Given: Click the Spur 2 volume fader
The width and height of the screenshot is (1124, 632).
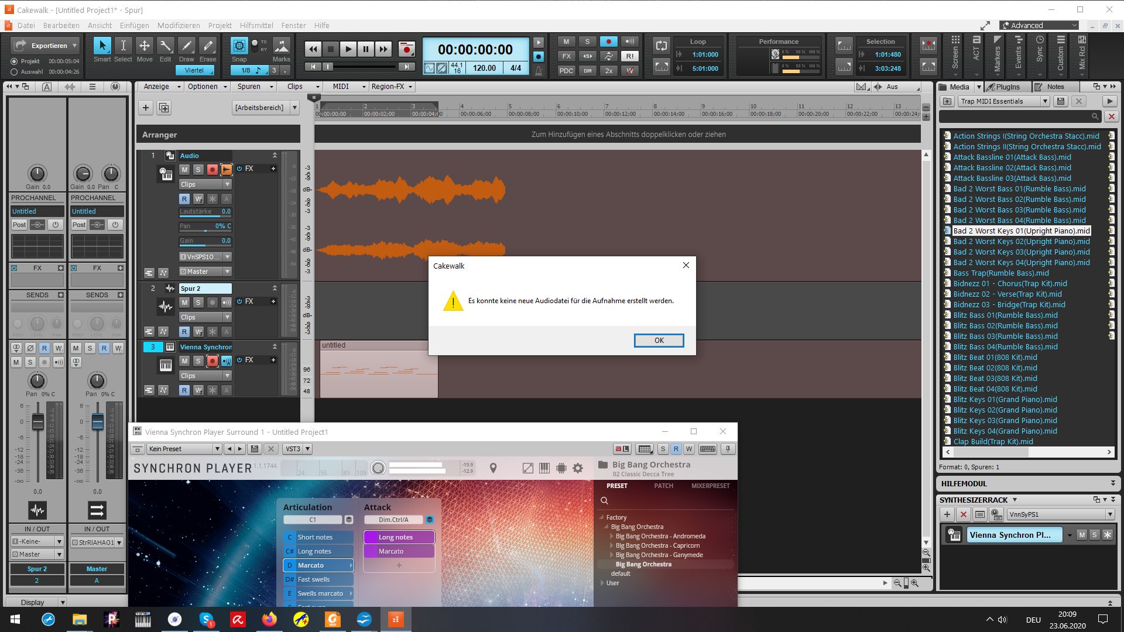Looking at the screenshot, I should click(x=37, y=422).
